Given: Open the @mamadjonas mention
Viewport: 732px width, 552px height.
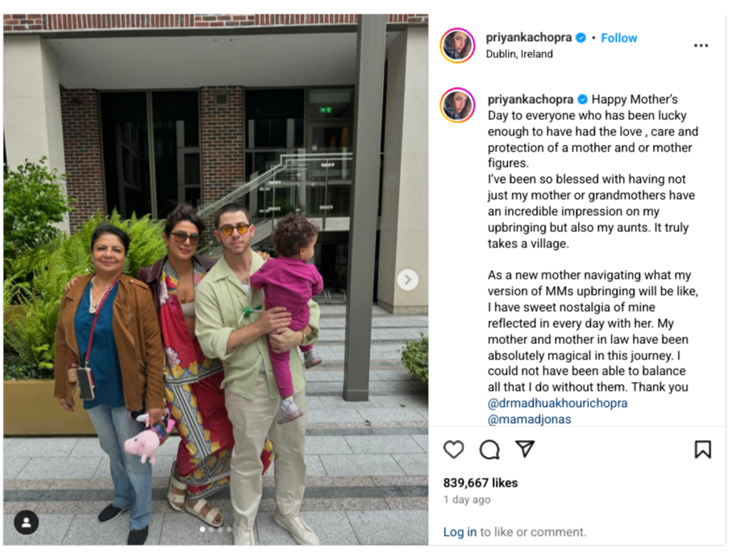Looking at the screenshot, I should [x=529, y=419].
